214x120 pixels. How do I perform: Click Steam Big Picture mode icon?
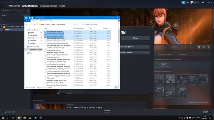tap(203, 2)
